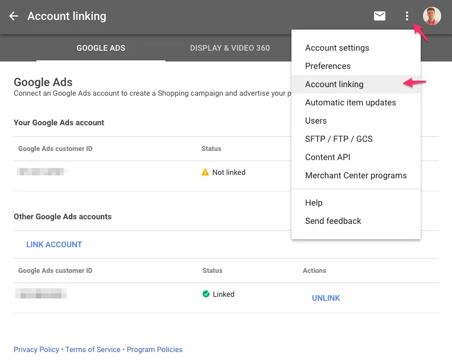The image size is (452, 360).
Task: Open the Terms of Service link
Action: 93,349
